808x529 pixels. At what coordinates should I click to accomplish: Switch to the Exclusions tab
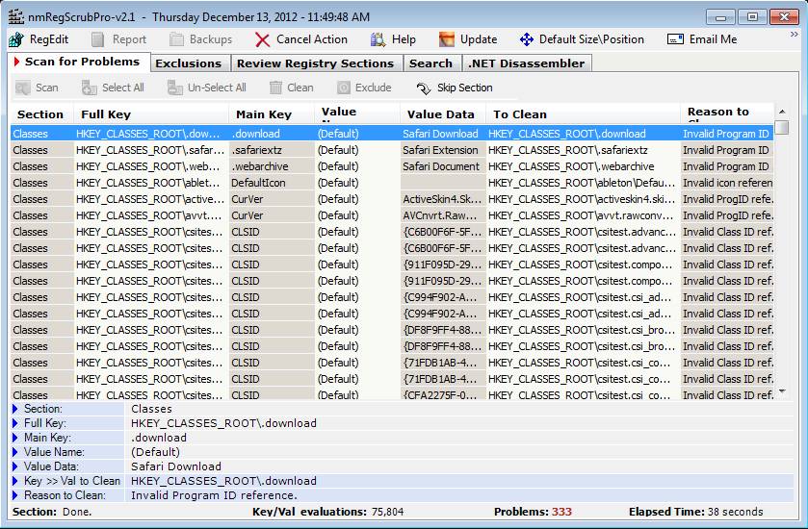188,63
